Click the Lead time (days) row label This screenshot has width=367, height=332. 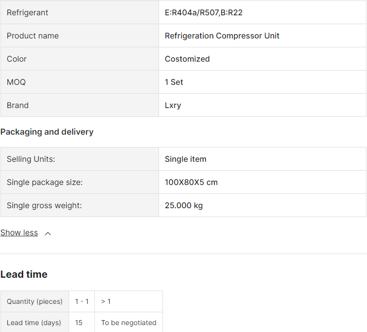pos(34,323)
